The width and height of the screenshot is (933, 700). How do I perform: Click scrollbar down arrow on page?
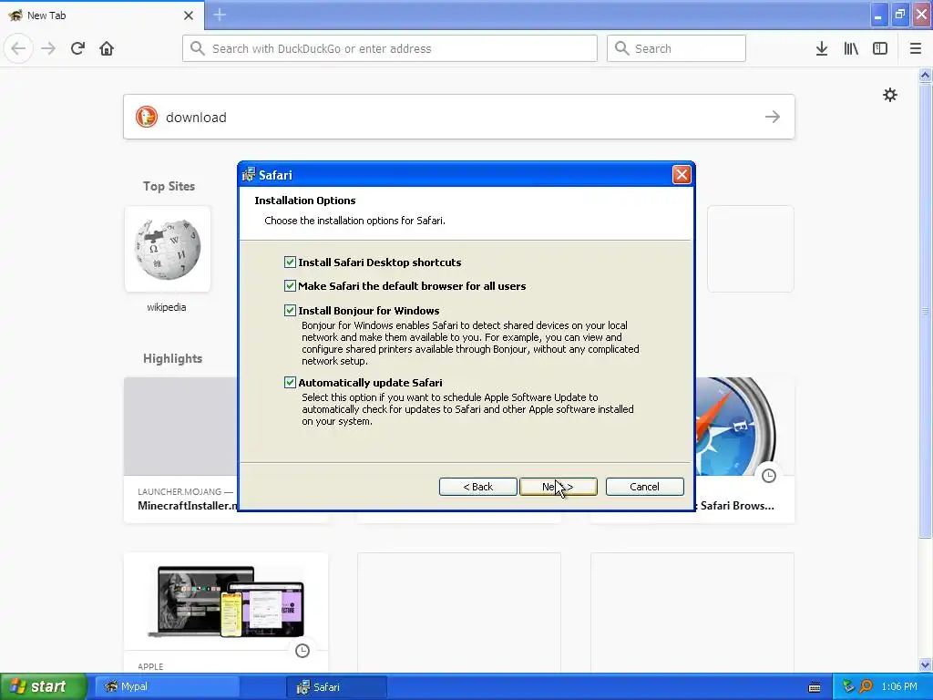925,664
